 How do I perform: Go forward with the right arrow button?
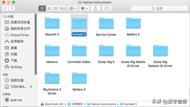[12, 8]
